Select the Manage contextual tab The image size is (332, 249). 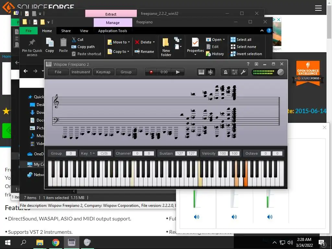pyautogui.click(x=113, y=22)
